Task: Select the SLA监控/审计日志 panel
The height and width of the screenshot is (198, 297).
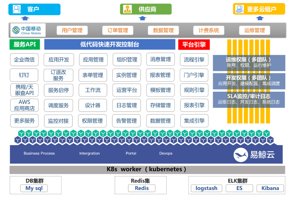Action: [x=249, y=99]
